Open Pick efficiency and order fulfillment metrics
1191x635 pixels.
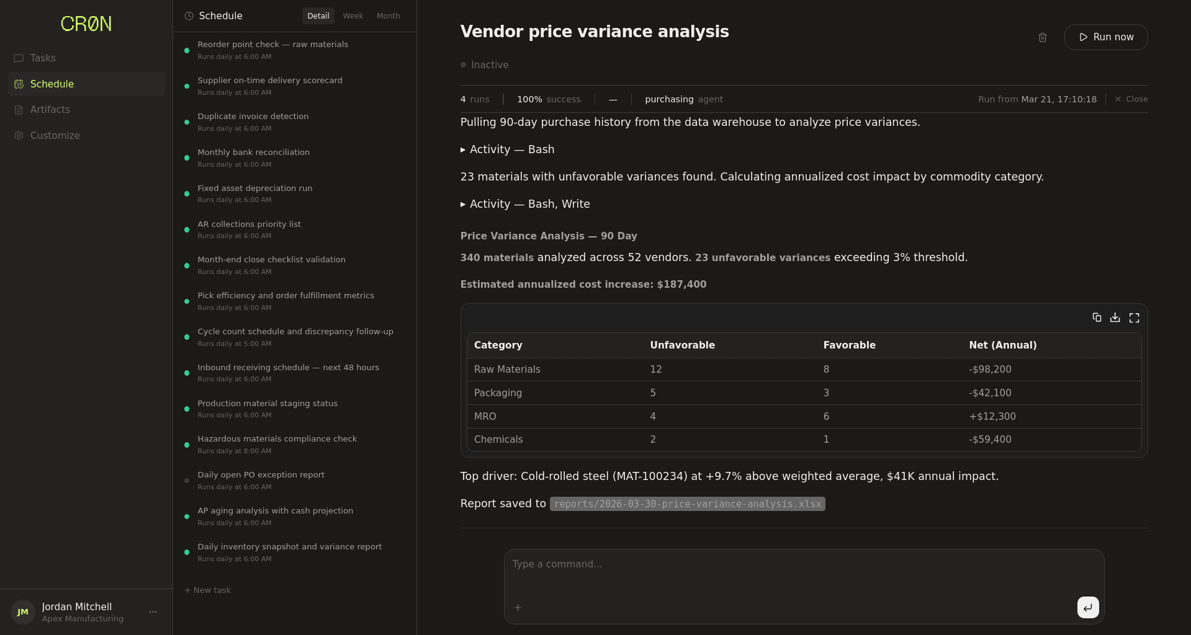(295, 301)
